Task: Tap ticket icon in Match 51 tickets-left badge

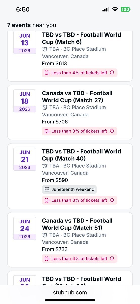Action: tap(47, 258)
